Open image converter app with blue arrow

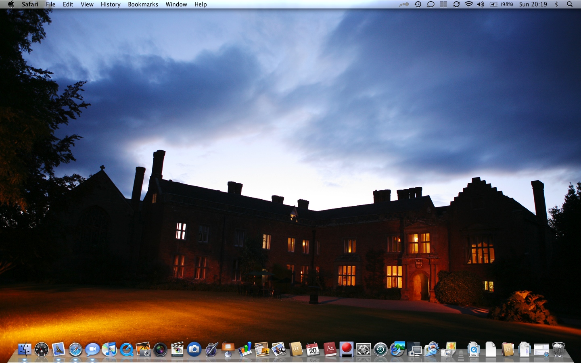(x=397, y=349)
